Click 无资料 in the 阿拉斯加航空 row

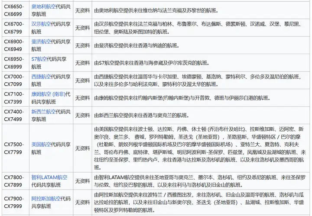82,202
